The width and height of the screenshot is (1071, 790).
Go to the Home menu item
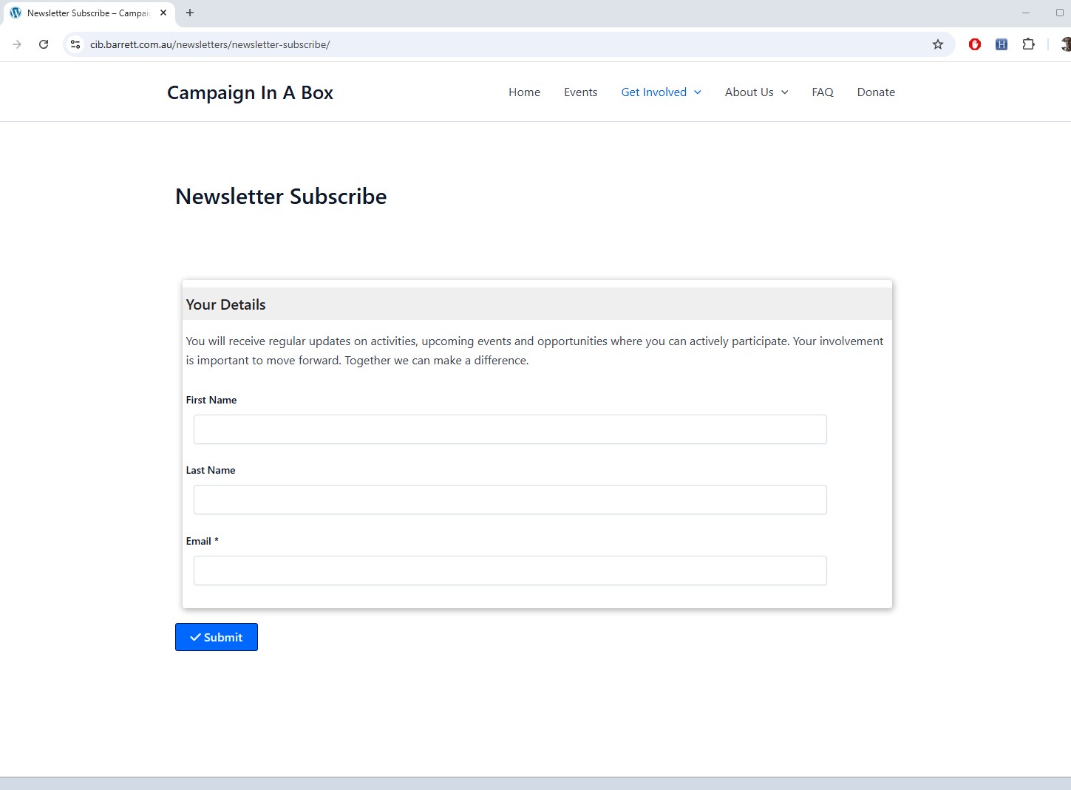[x=524, y=92]
